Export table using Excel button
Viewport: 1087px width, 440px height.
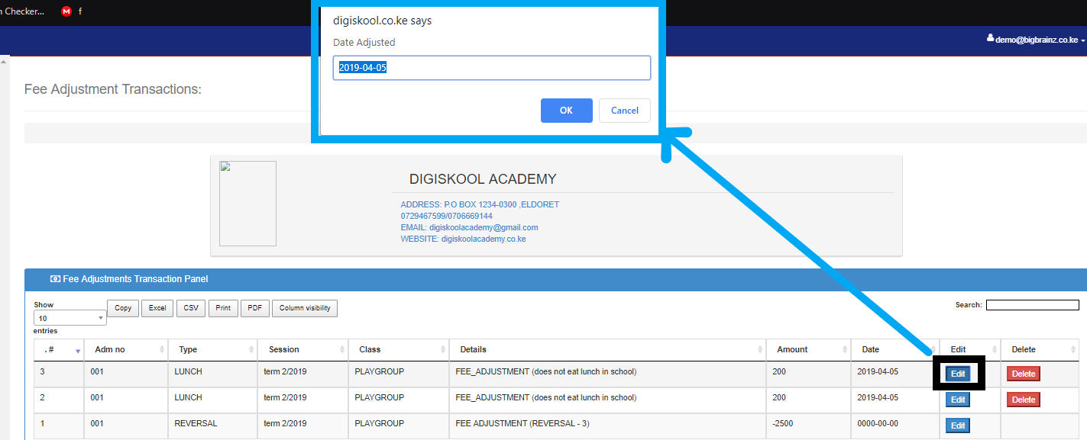157,308
